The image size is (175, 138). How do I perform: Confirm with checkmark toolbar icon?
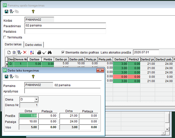44,52
